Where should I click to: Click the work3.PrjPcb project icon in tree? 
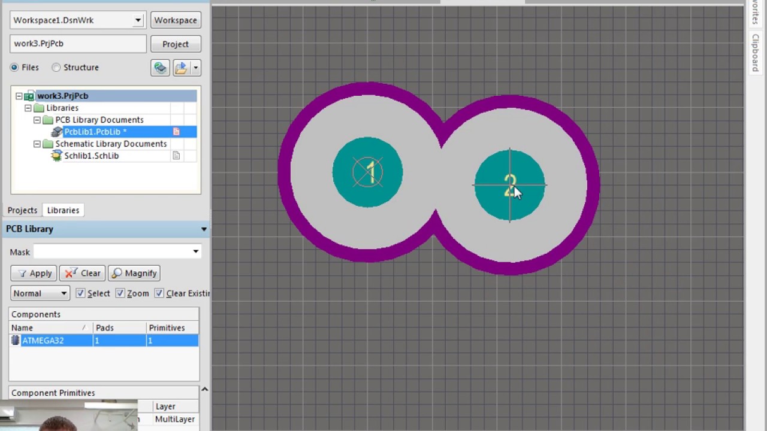[29, 96]
